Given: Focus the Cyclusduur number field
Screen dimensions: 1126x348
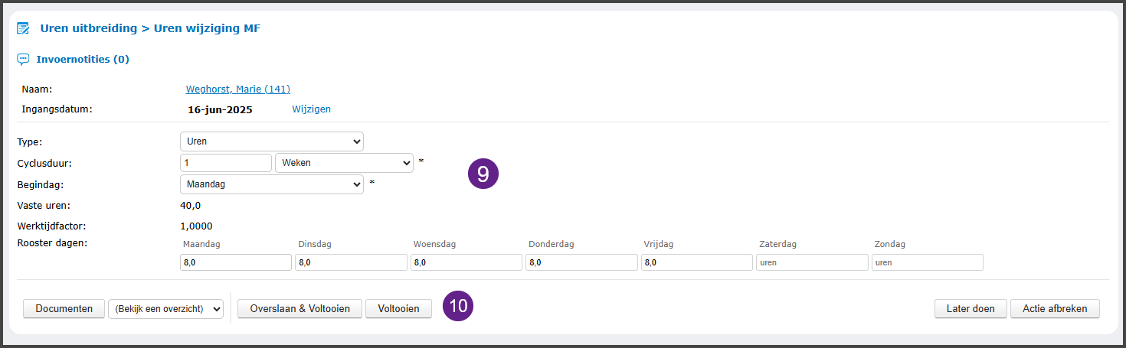Looking at the screenshot, I should 226,163.
